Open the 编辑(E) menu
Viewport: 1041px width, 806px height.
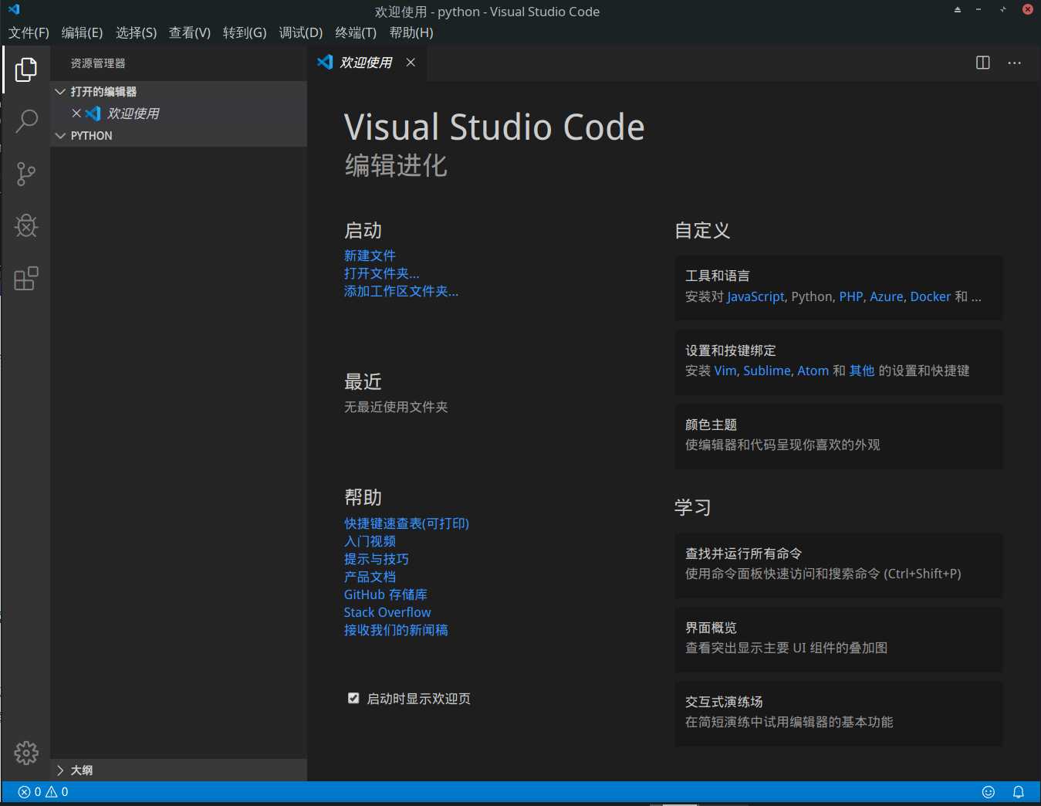[x=82, y=32]
